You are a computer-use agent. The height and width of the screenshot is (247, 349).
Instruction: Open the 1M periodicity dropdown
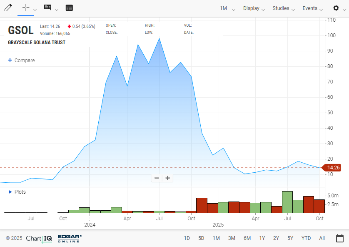point(227,8)
